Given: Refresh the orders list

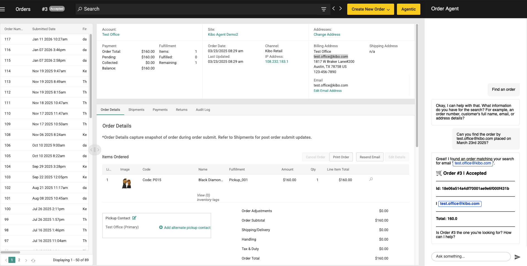Looking at the screenshot, I should (x=33, y=260).
